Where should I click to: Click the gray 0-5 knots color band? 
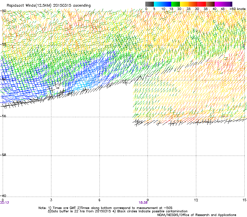tap(150, 4)
